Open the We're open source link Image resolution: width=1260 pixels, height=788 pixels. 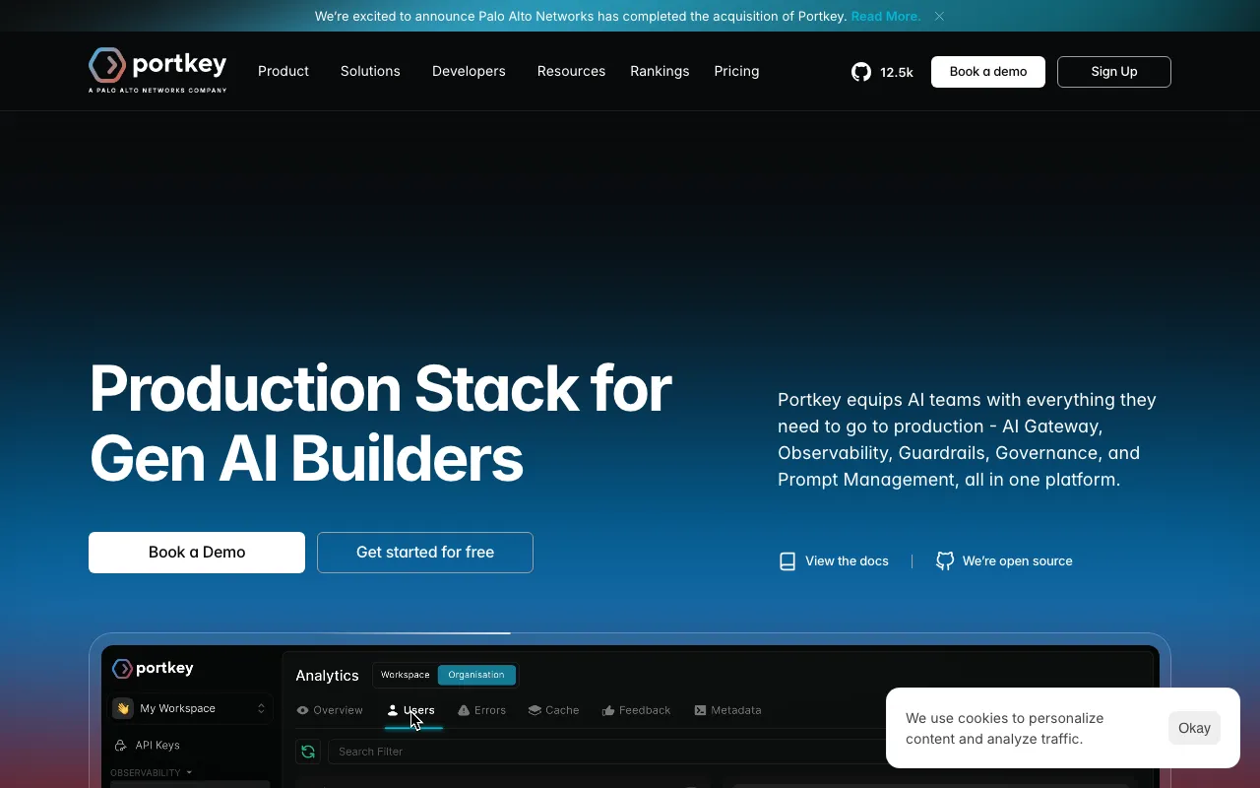pyautogui.click(x=1004, y=560)
